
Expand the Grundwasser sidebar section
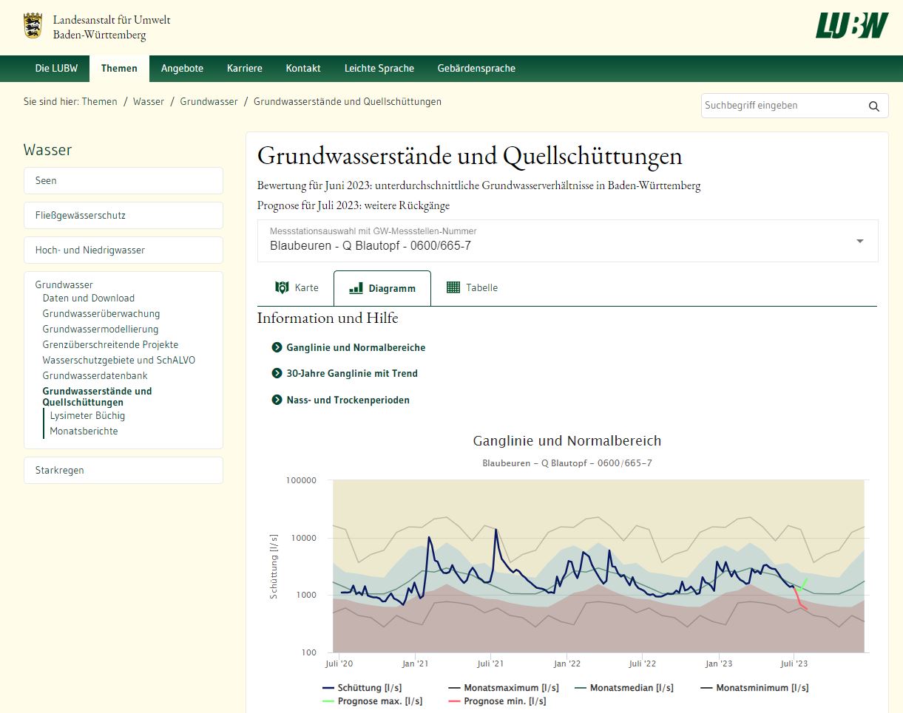click(64, 284)
